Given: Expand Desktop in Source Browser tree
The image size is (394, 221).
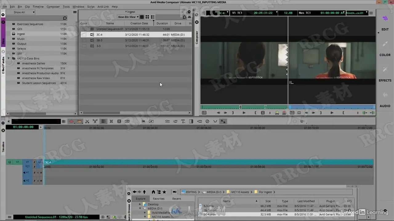Looking at the screenshot, I should click(140, 204).
